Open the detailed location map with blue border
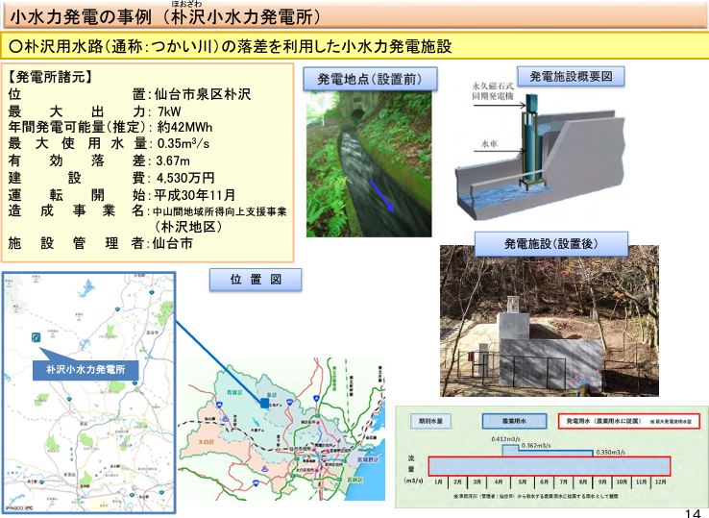Screen dimensions: 709x518 [x=88, y=393]
